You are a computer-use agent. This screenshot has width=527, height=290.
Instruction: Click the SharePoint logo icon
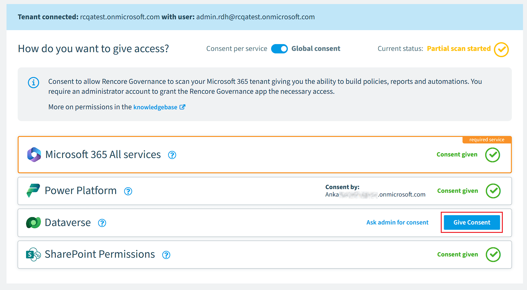coord(33,255)
